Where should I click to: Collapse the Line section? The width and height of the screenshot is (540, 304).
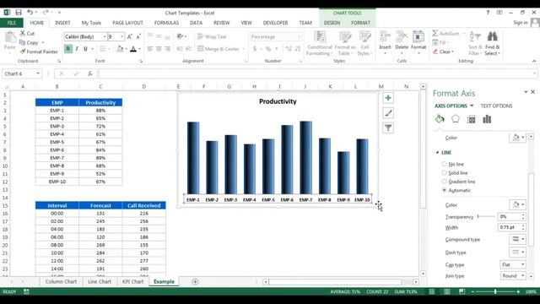[437, 152]
